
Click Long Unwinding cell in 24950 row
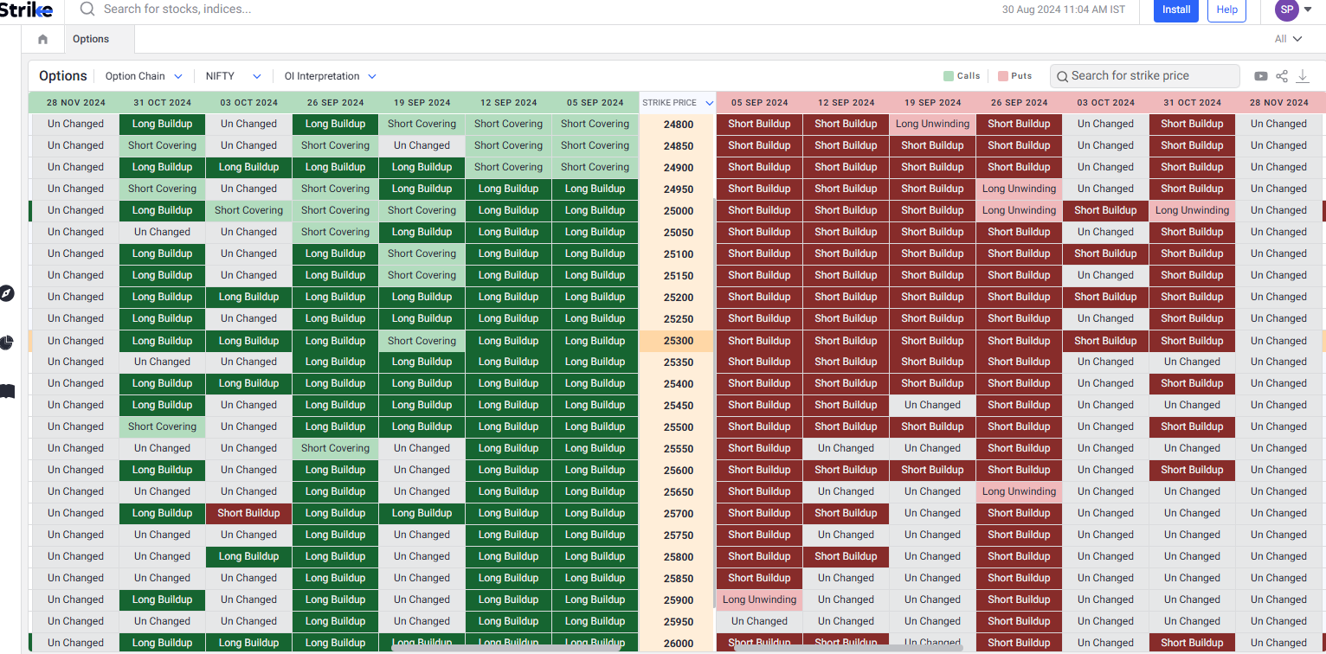tap(1020, 189)
